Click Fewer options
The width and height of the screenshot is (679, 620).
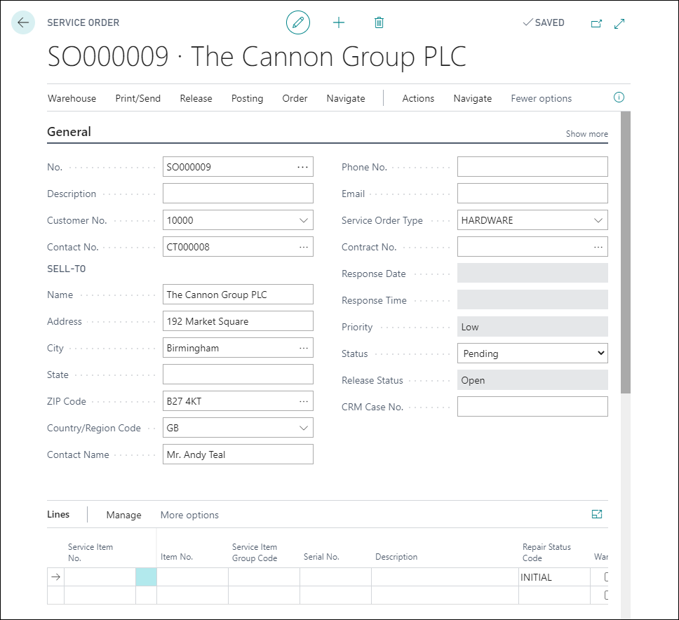pyautogui.click(x=542, y=98)
